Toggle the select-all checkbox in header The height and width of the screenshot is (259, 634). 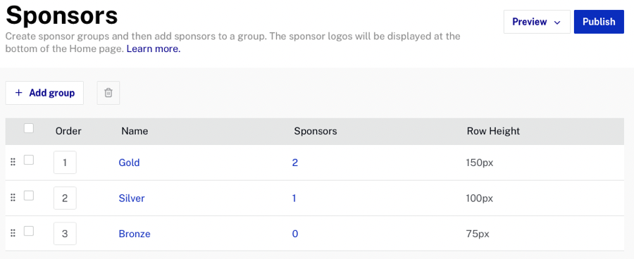point(29,129)
